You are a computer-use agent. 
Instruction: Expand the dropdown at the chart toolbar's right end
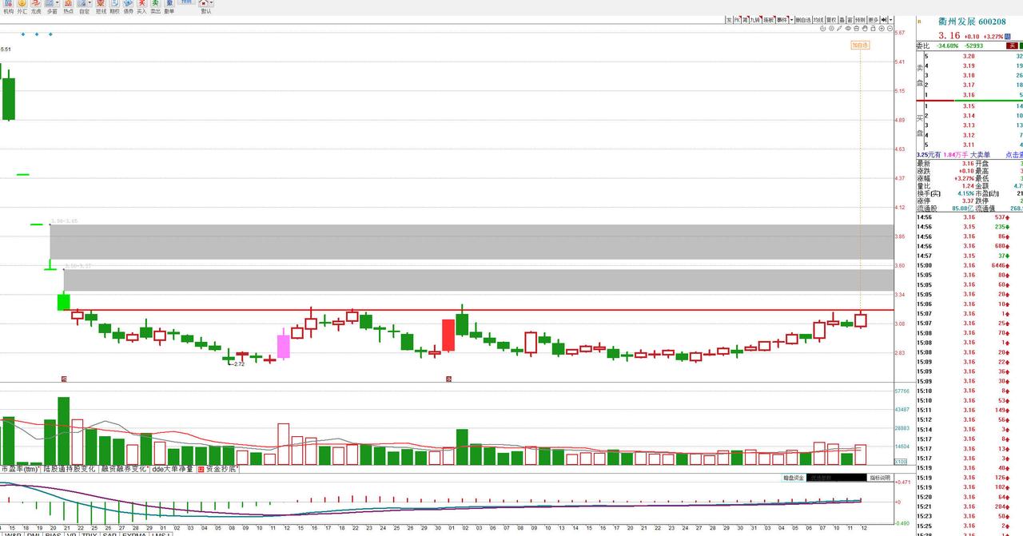click(x=890, y=20)
